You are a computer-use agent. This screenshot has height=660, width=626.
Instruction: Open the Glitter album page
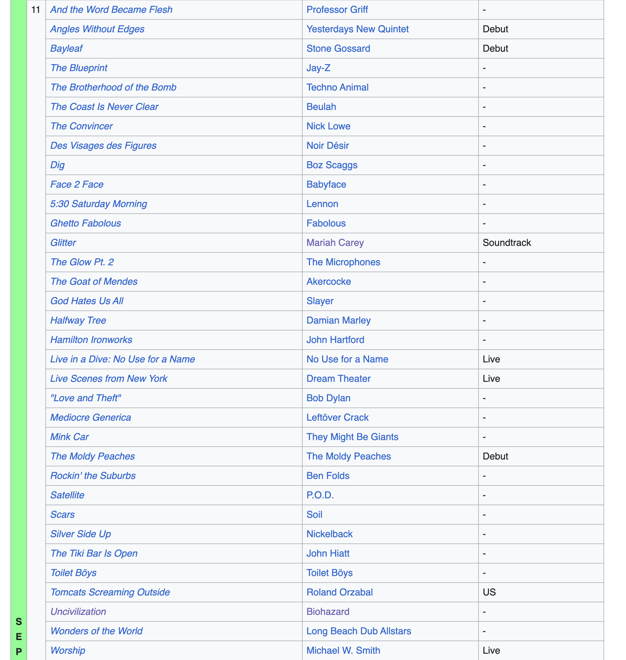(63, 243)
